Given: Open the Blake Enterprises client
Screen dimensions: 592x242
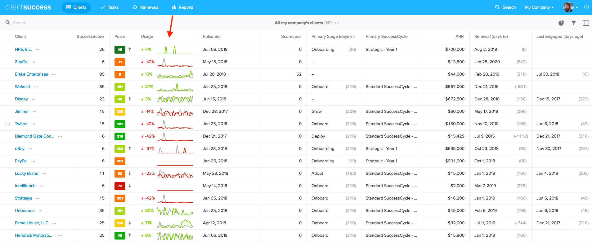Looking at the screenshot, I should click(x=31, y=74).
